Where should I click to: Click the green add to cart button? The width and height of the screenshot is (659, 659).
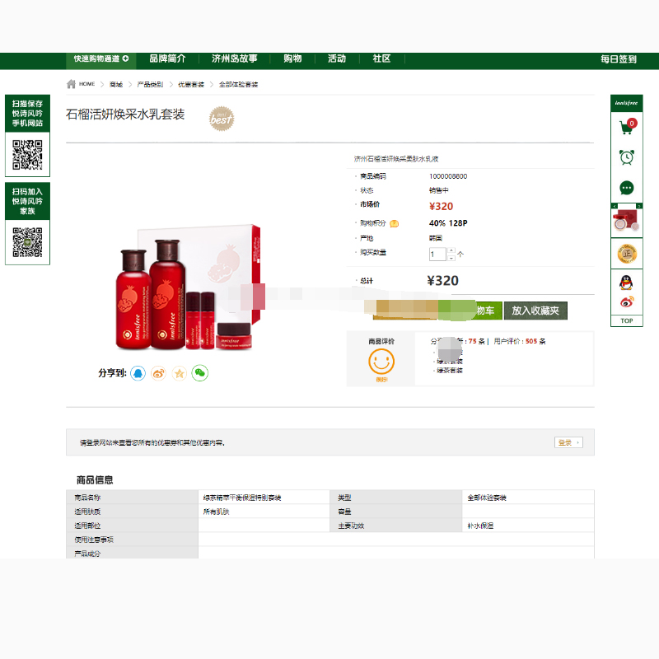pyautogui.click(x=470, y=311)
